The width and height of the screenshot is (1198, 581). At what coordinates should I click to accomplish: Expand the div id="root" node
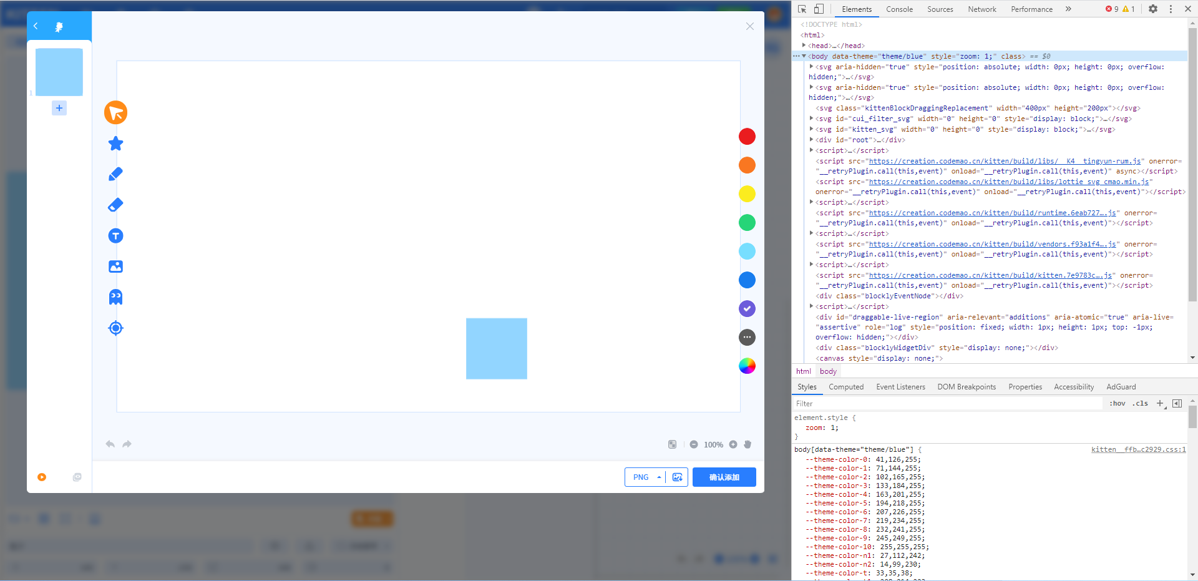[x=811, y=140]
